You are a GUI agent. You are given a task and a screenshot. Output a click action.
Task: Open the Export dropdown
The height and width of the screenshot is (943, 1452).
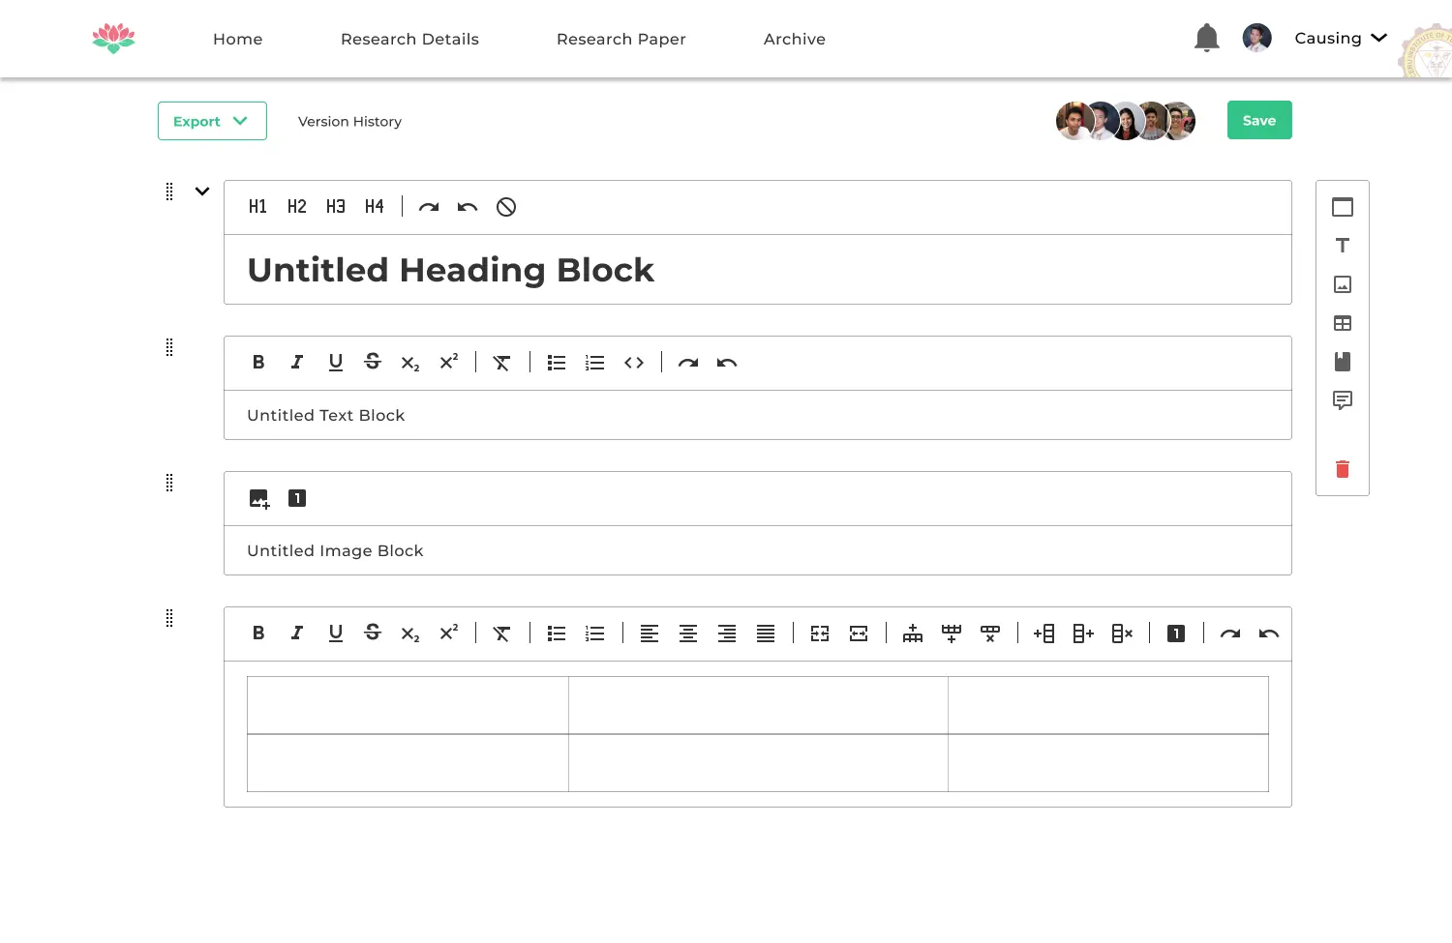click(x=212, y=121)
